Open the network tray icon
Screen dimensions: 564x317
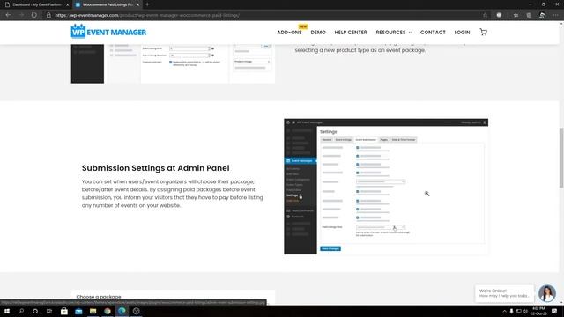point(518,311)
